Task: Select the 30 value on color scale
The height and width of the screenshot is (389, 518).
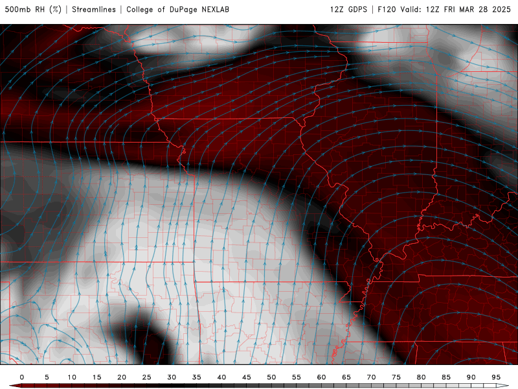Action: (x=172, y=377)
